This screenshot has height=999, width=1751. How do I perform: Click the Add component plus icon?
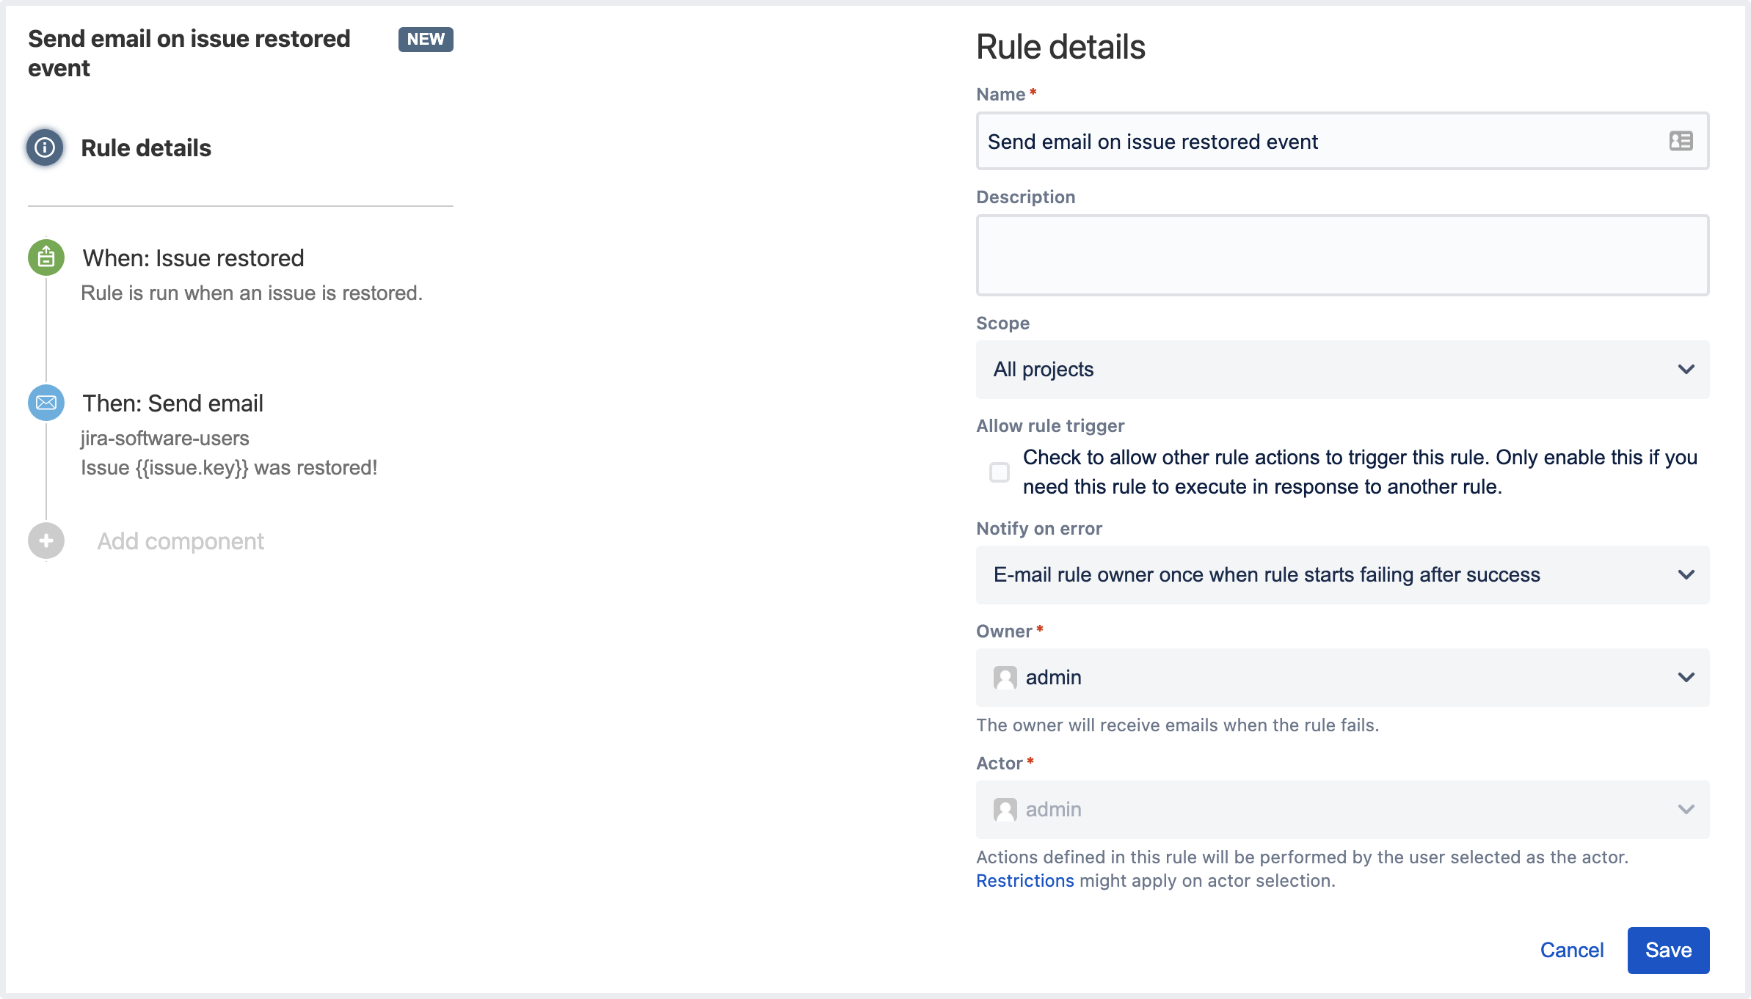[45, 540]
